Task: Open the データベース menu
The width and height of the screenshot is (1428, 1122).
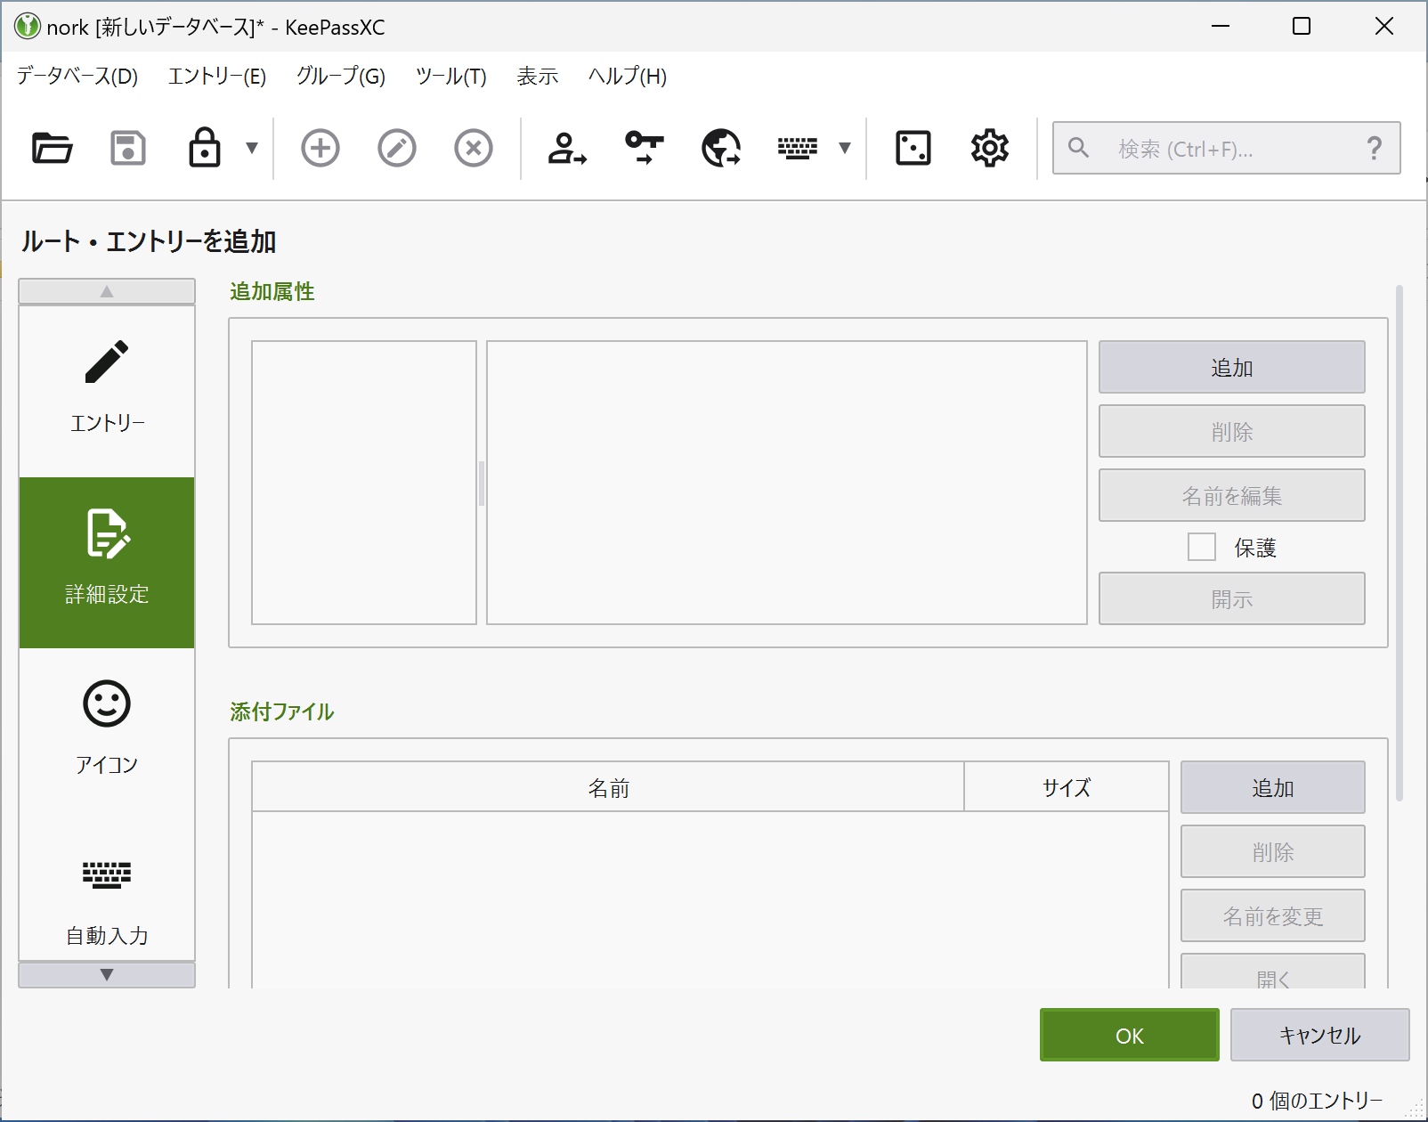Action: tap(76, 77)
